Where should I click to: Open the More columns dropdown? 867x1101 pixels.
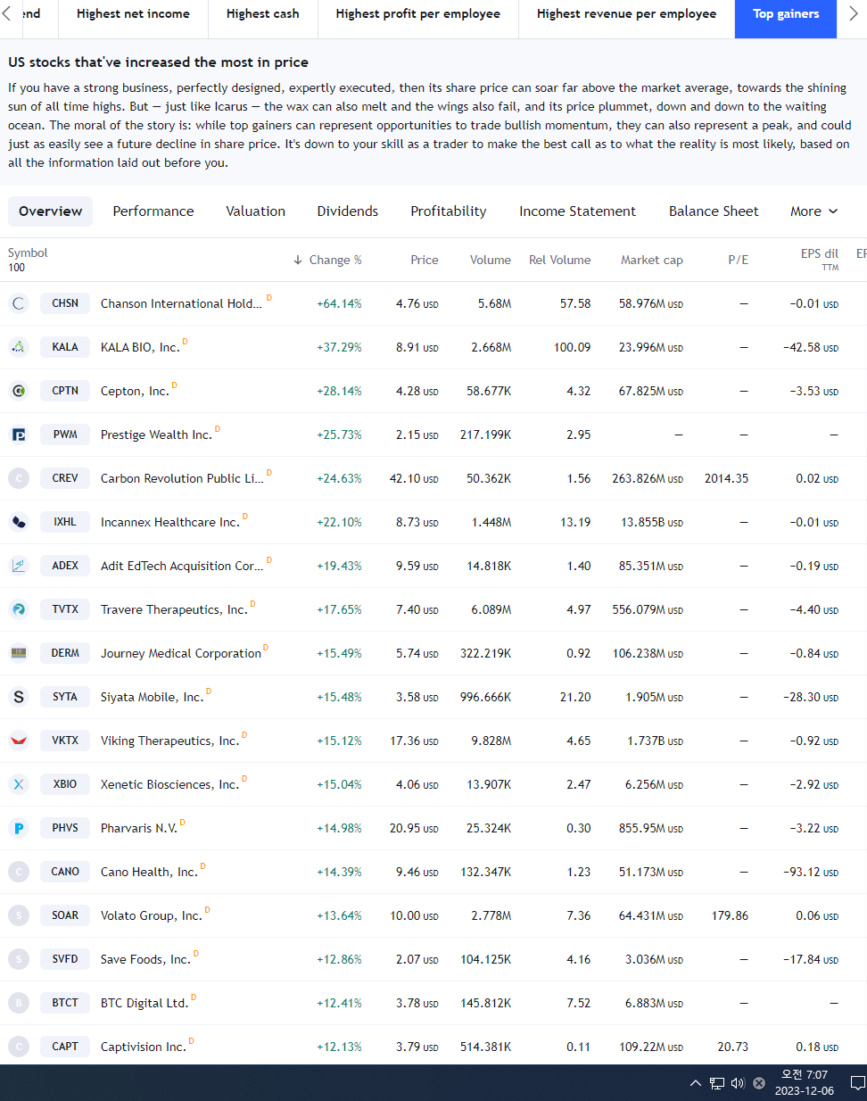pos(814,211)
